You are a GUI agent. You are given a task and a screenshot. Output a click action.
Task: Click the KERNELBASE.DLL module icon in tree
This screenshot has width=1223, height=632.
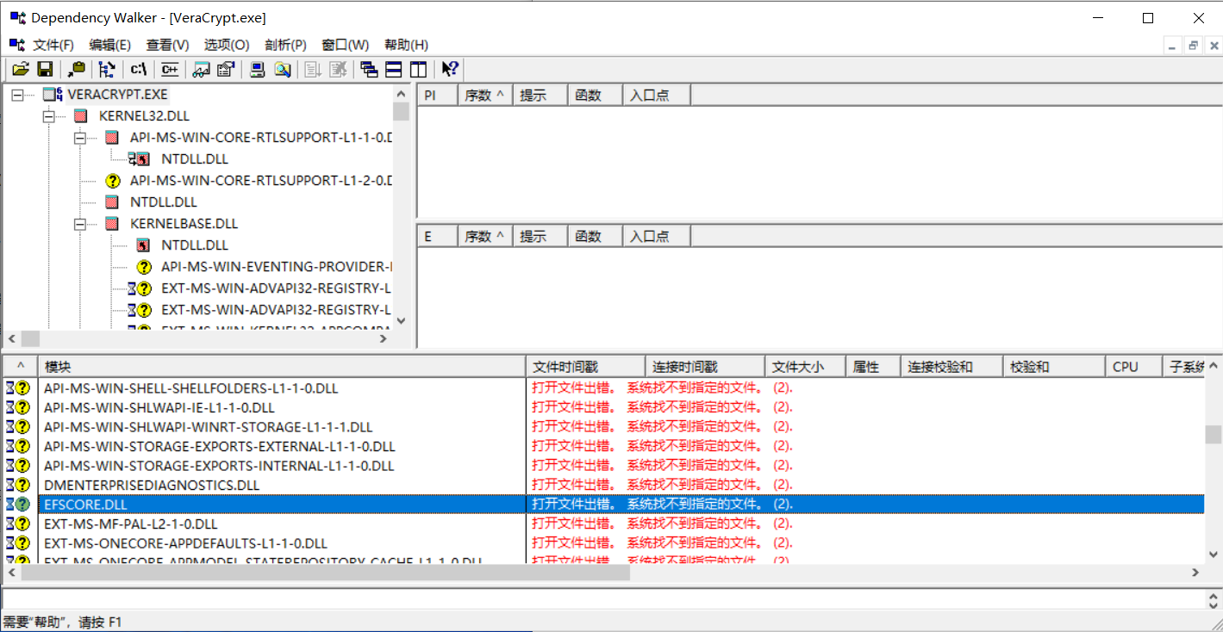(x=112, y=223)
